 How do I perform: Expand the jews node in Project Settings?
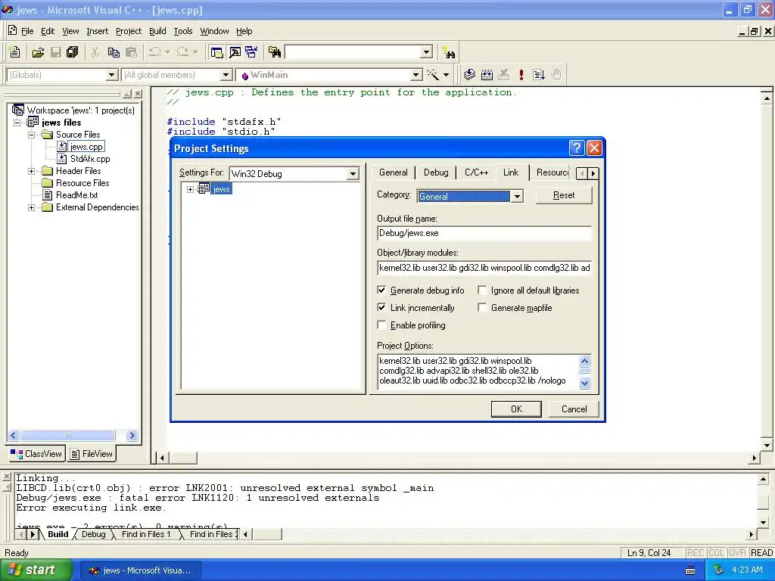point(190,189)
